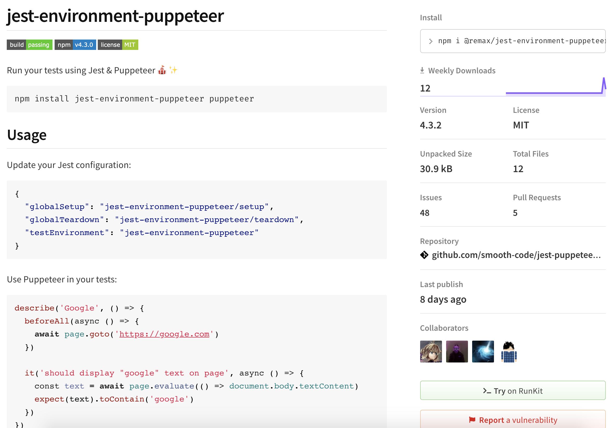This screenshot has width=612, height=428.
Task: Open the plaid-shirt cartoon collaborator avatar
Action: (509, 352)
